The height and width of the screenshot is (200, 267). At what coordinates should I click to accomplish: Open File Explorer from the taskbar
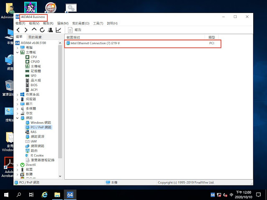pyautogui.click(x=57, y=195)
